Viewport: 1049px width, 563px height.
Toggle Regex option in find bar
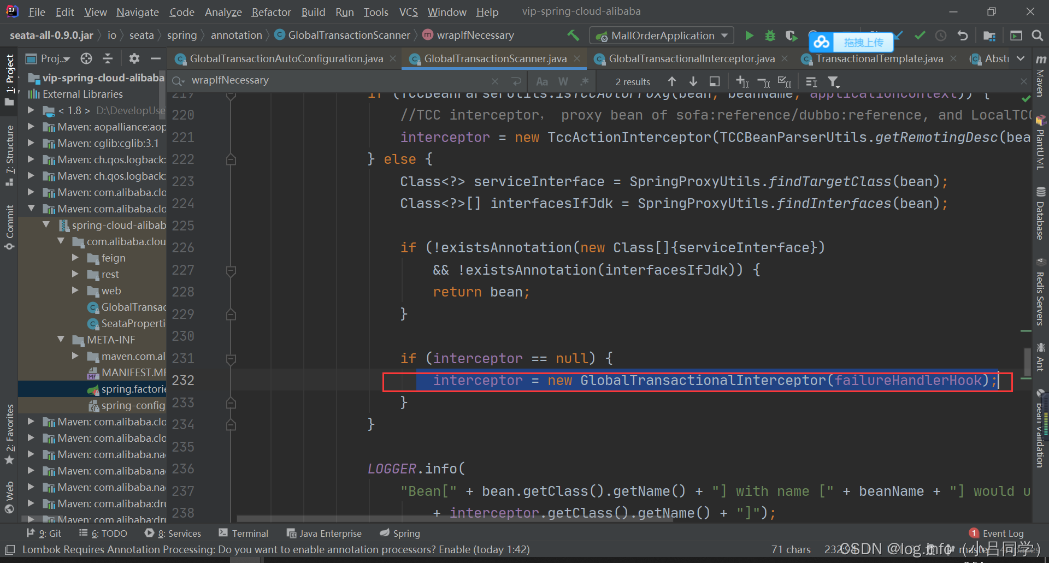click(585, 81)
